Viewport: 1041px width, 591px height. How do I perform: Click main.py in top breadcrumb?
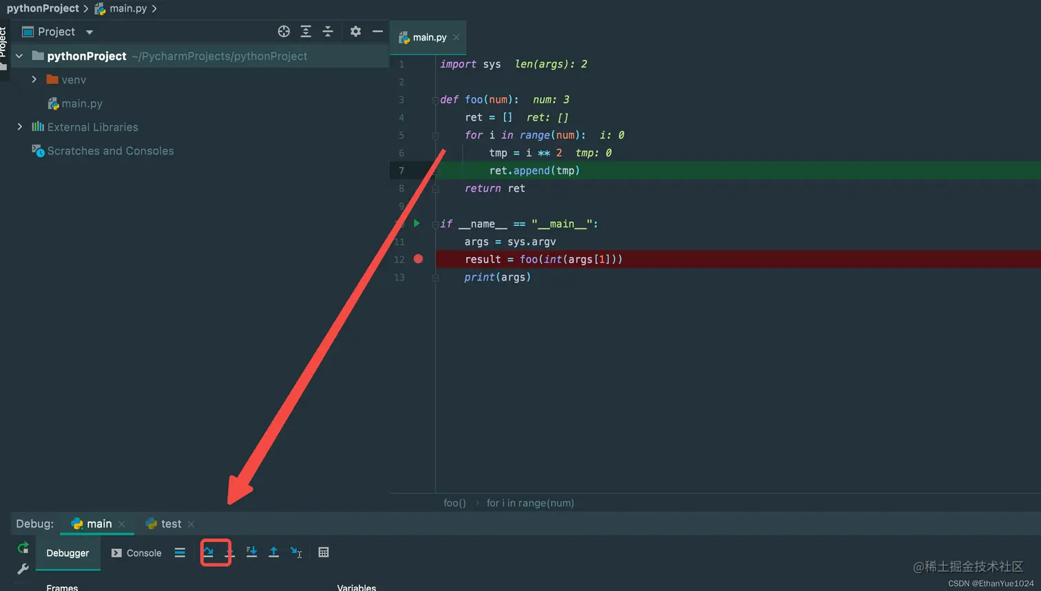121,8
